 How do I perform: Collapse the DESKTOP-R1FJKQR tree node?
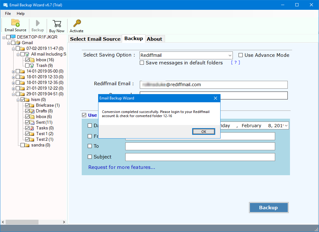click(x=4, y=38)
